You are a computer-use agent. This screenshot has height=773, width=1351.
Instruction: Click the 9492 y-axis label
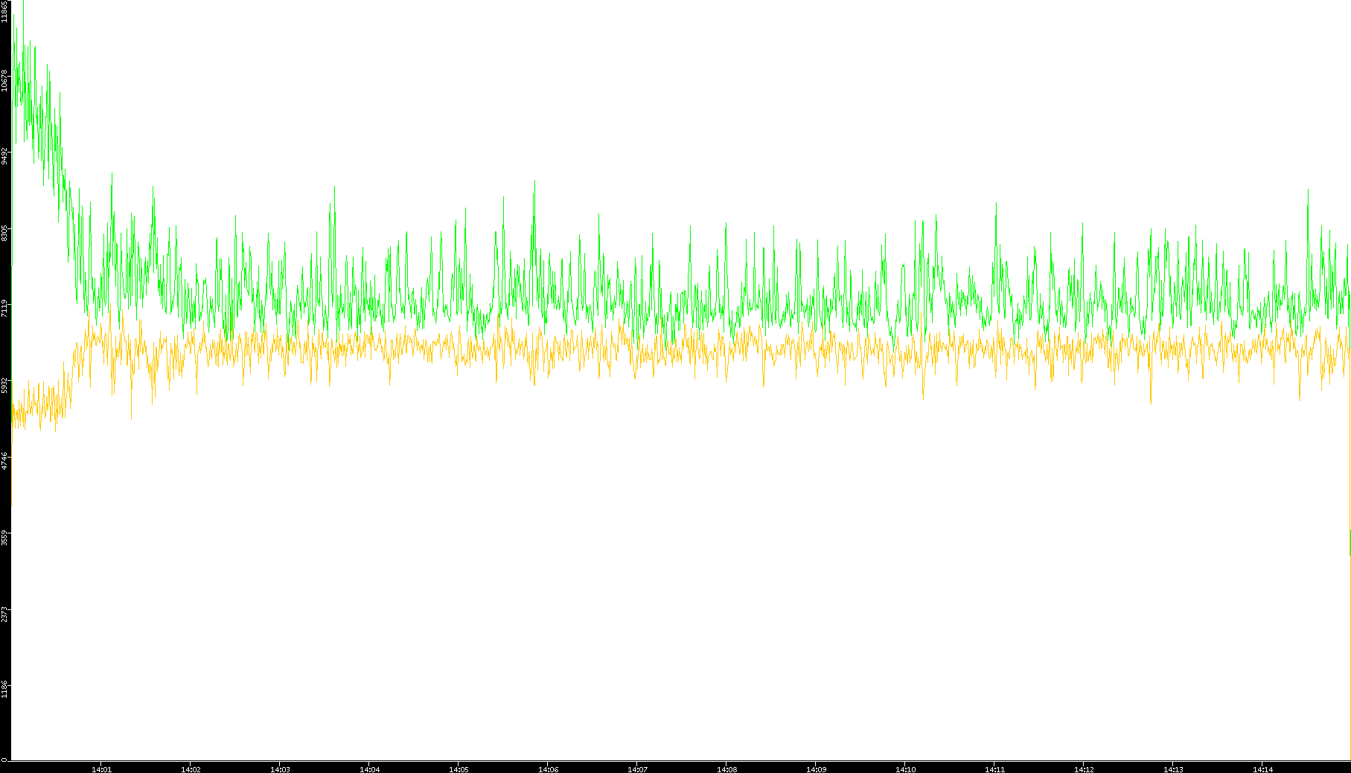(4, 155)
